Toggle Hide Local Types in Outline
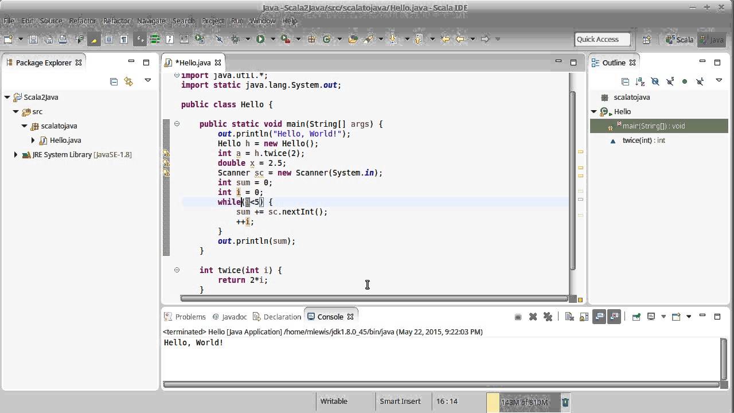 point(700,81)
